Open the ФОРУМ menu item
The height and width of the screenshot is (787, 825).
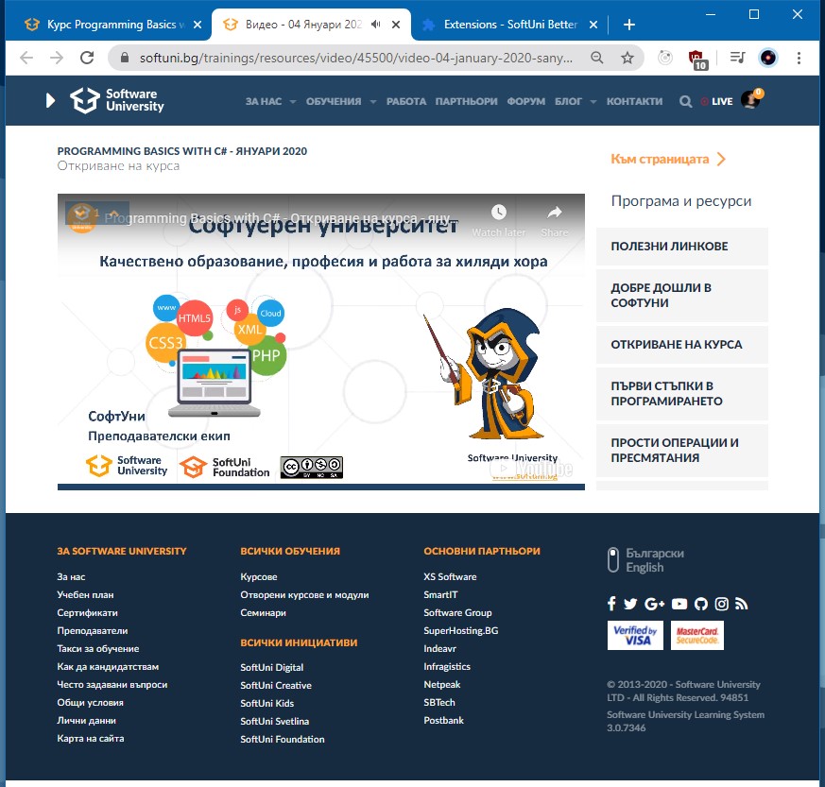(526, 101)
